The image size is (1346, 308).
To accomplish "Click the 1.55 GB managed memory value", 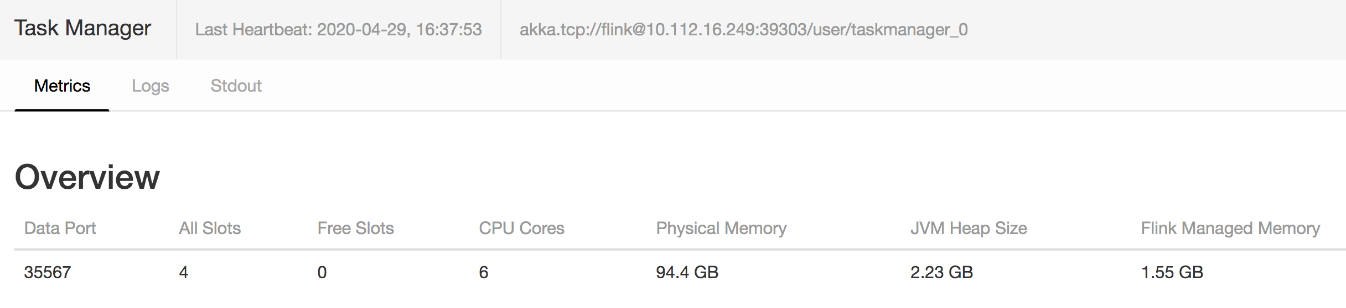I will click(x=1172, y=273).
